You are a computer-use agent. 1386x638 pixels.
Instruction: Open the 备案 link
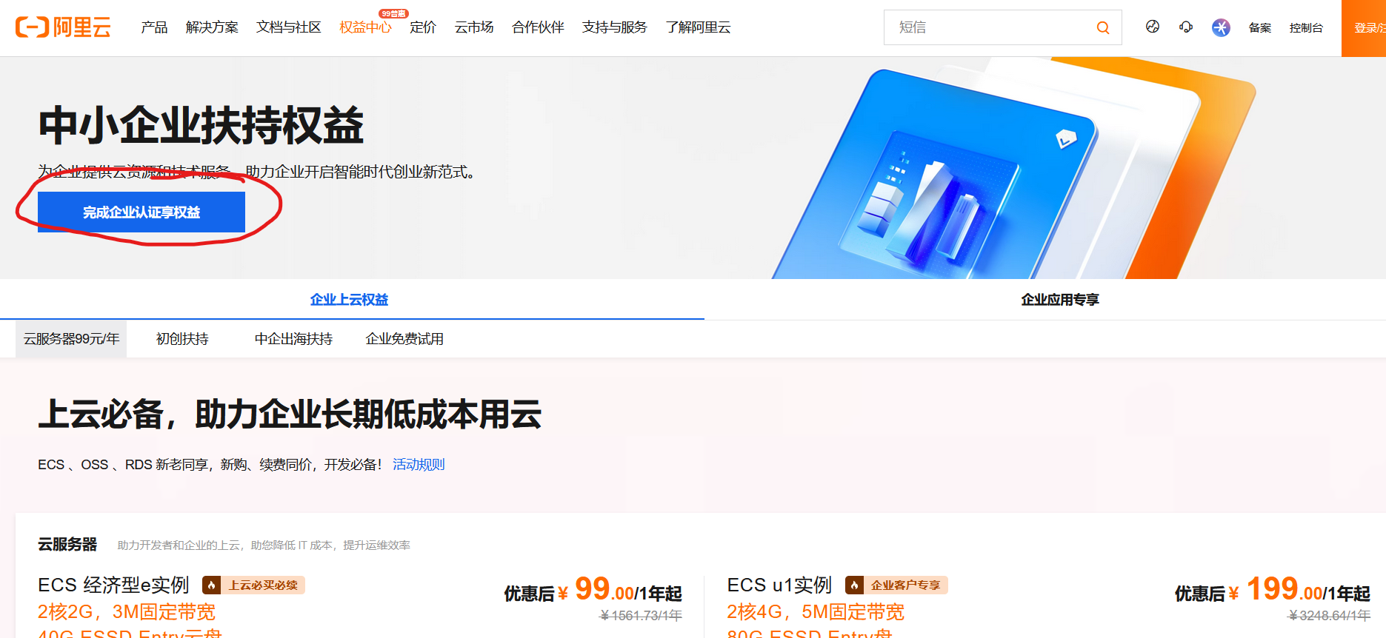[1260, 27]
